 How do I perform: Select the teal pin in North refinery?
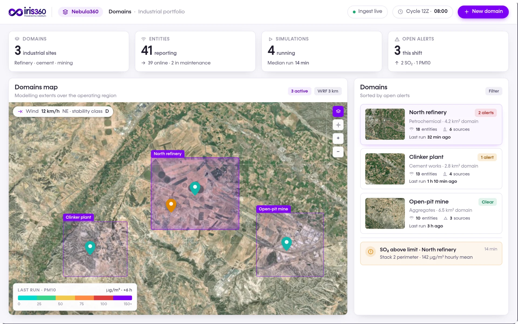(195, 188)
